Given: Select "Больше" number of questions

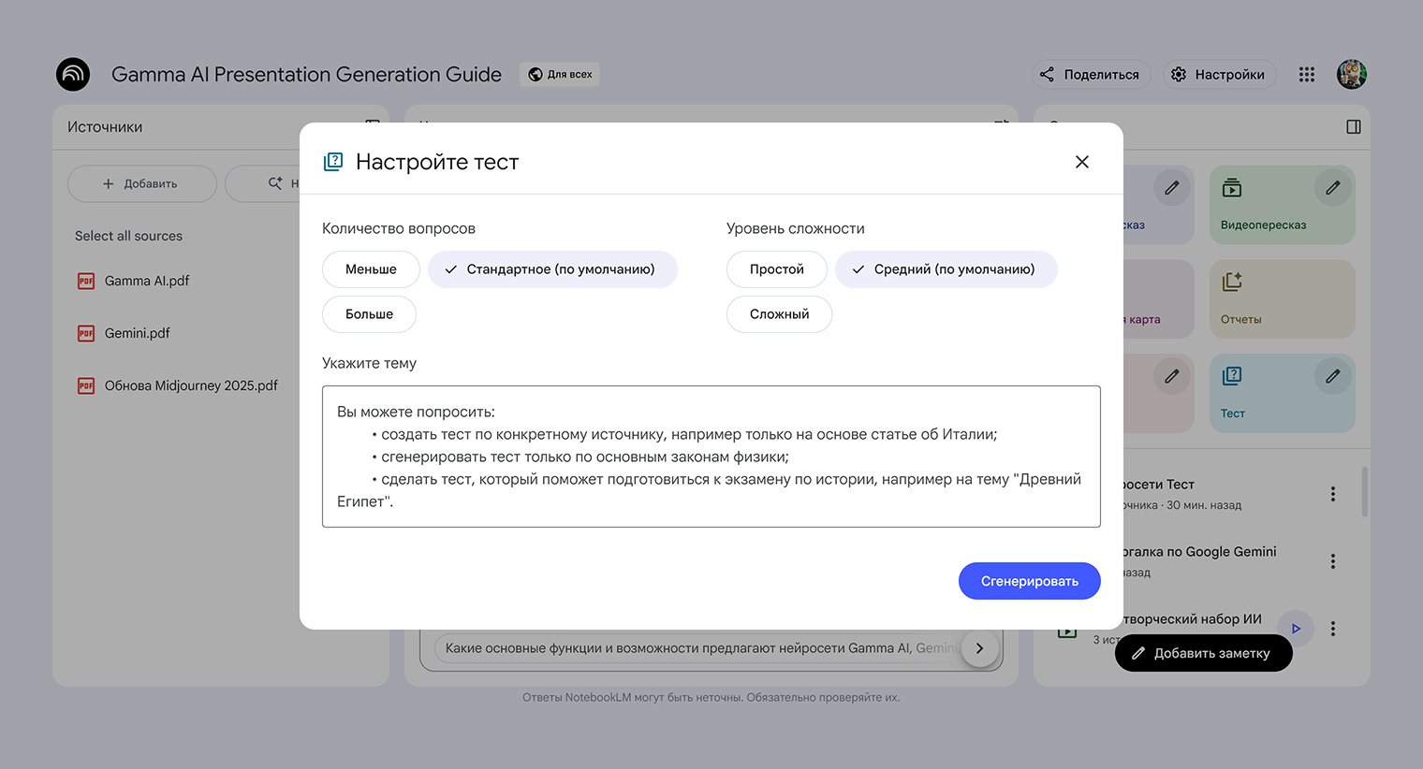Looking at the screenshot, I should pyautogui.click(x=369, y=314).
